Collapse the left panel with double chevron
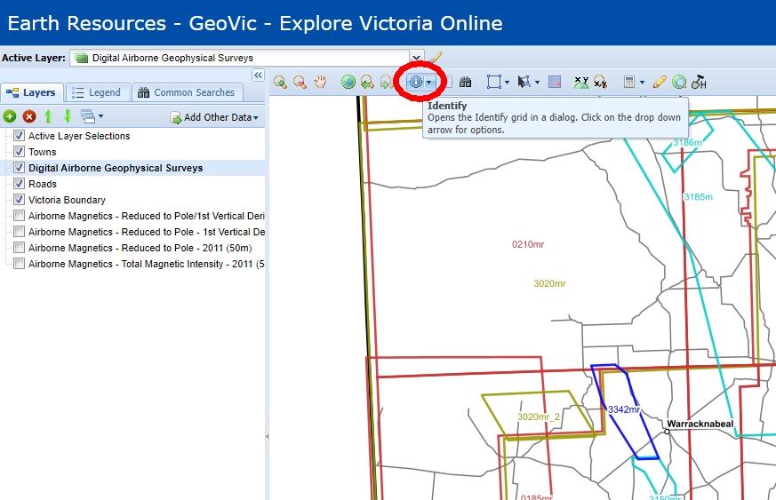776x500 pixels. coord(258,75)
